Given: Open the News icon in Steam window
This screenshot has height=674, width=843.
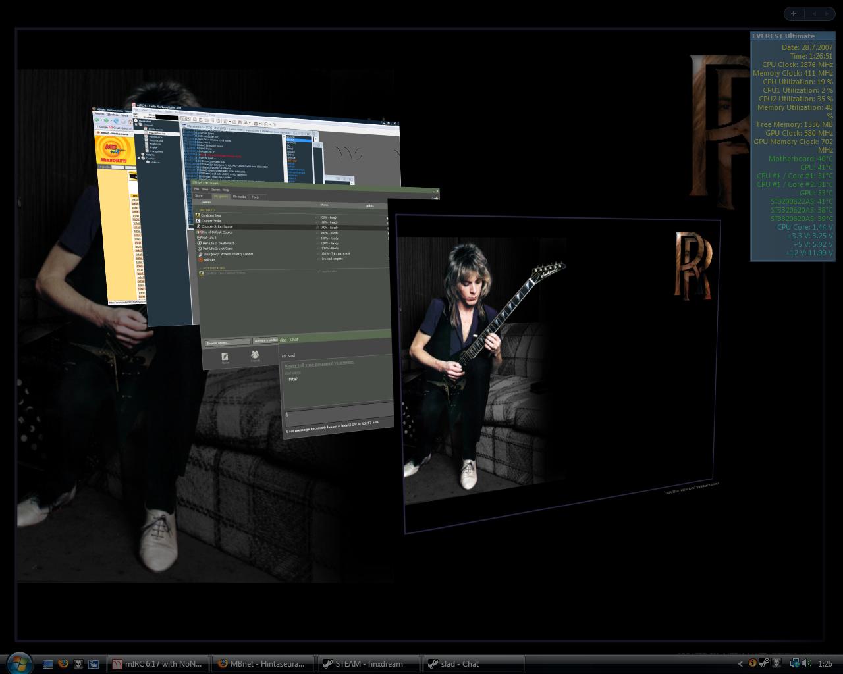Looking at the screenshot, I should pos(225,357).
